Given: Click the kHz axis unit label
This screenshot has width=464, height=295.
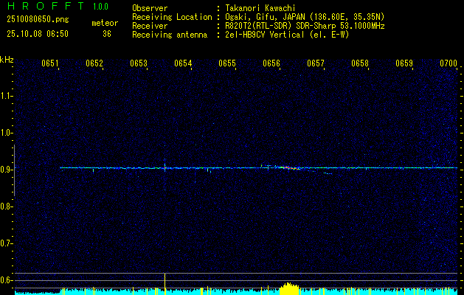Looking at the screenshot, I should click(x=7, y=59).
